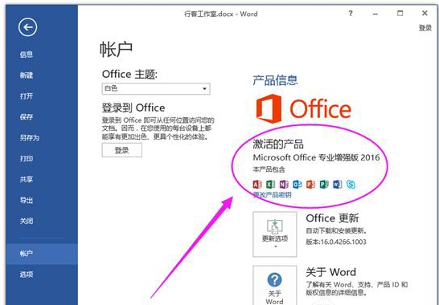Open 选项 from the sidebar
This screenshot has height=305, width=439.
pyautogui.click(x=27, y=274)
